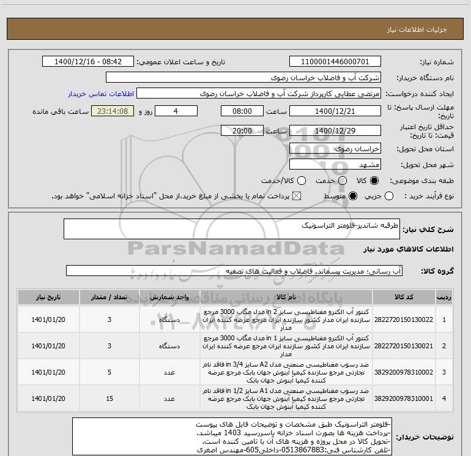Click product code 3829200978310002
Viewport: 471px width, 456px height.
click(x=404, y=372)
